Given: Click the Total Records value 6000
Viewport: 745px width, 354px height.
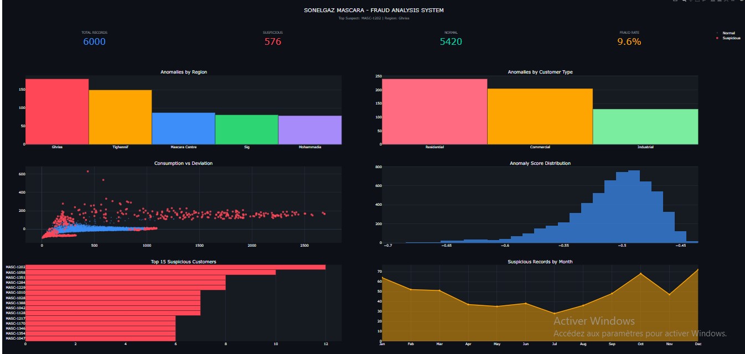Looking at the screenshot, I should pyautogui.click(x=94, y=42).
